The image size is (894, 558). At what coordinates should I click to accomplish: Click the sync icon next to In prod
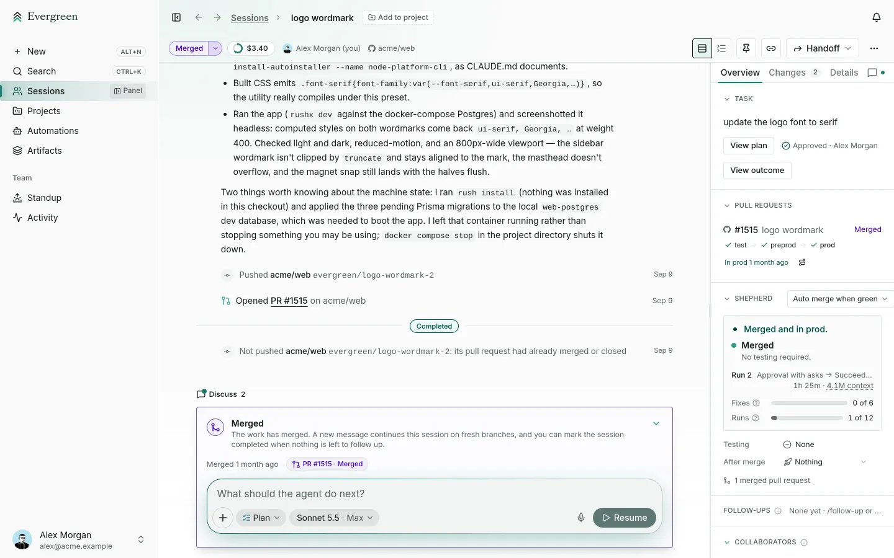802,262
